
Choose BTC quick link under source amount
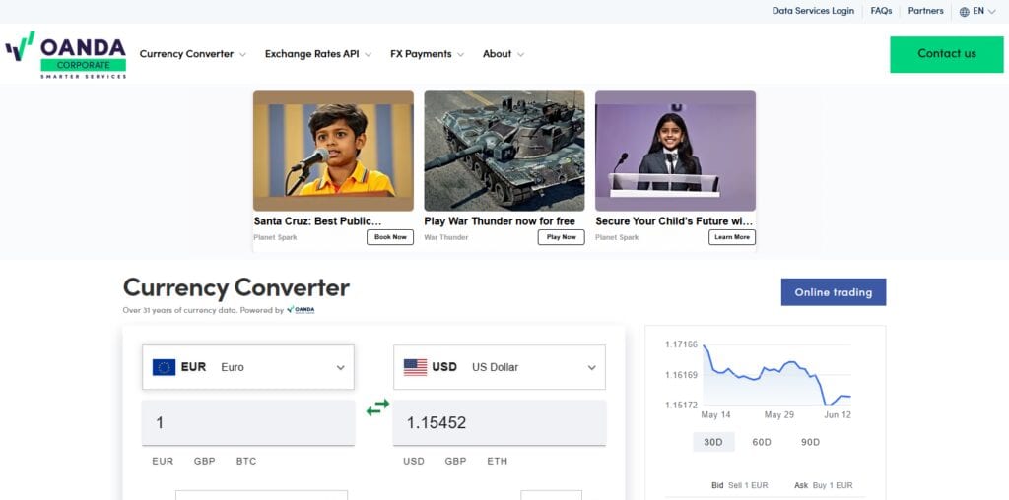pos(246,462)
